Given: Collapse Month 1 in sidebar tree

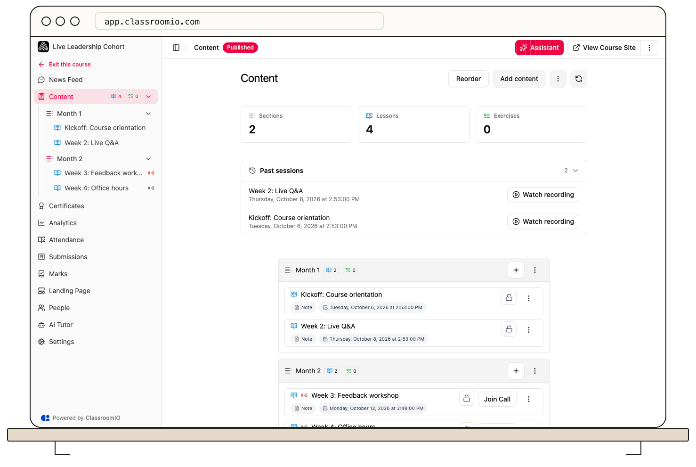Looking at the screenshot, I should click(x=148, y=114).
